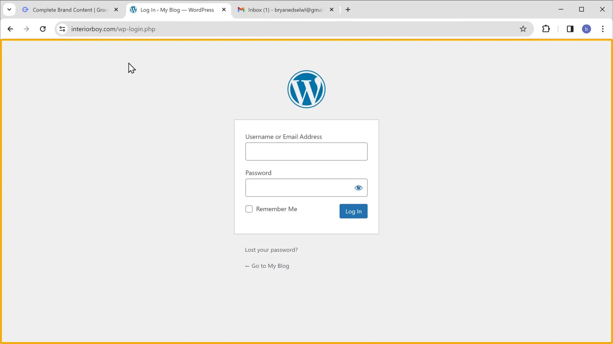Close the Chrome window
The image size is (613, 344).
click(x=602, y=10)
